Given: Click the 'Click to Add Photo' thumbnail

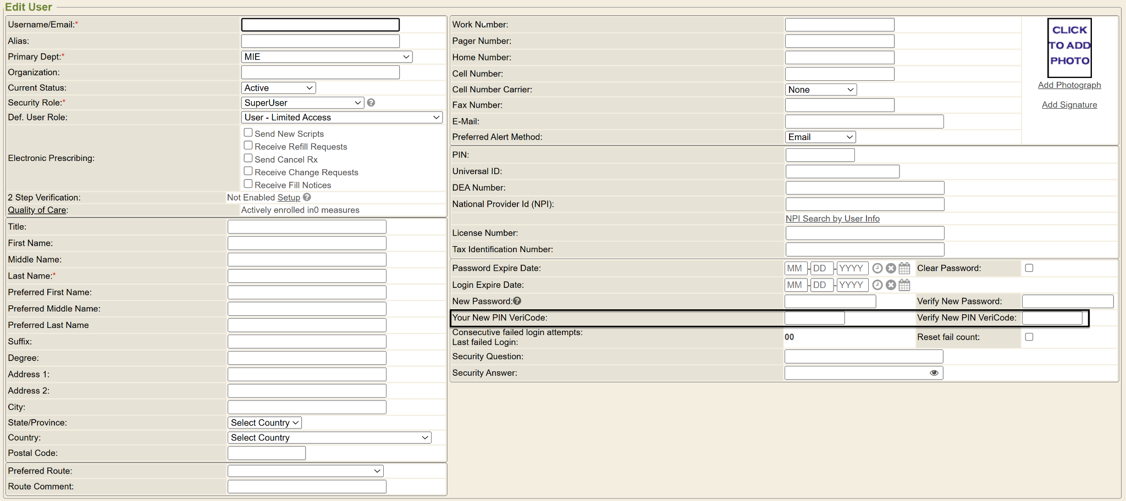Looking at the screenshot, I should pos(1069,47).
